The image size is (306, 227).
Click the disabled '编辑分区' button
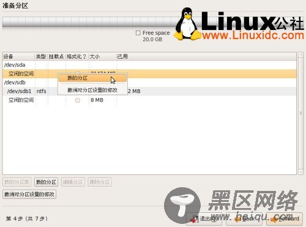[73, 182]
